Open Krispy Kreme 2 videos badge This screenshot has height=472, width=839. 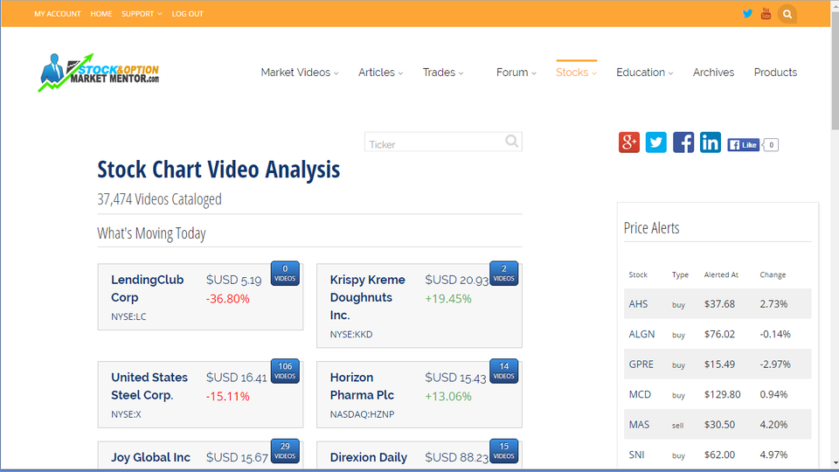[503, 273]
